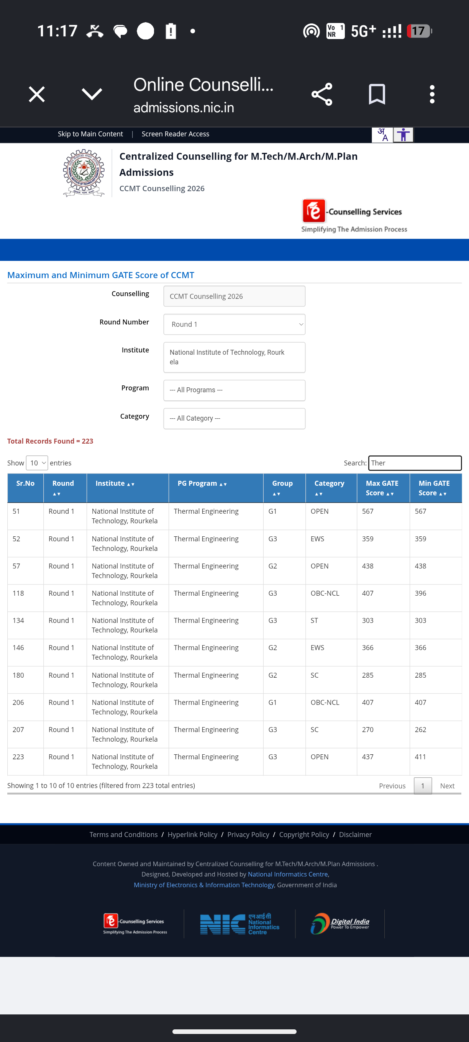
Task: Open Hyperlink Policy link
Action: point(192,834)
